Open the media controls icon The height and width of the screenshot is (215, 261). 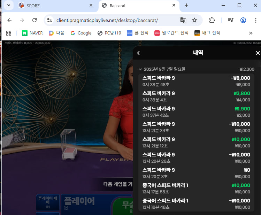tap(230, 20)
